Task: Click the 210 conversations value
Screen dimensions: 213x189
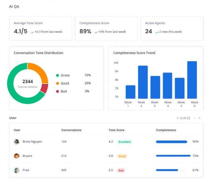Action: pyautogui.click(x=64, y=156)
